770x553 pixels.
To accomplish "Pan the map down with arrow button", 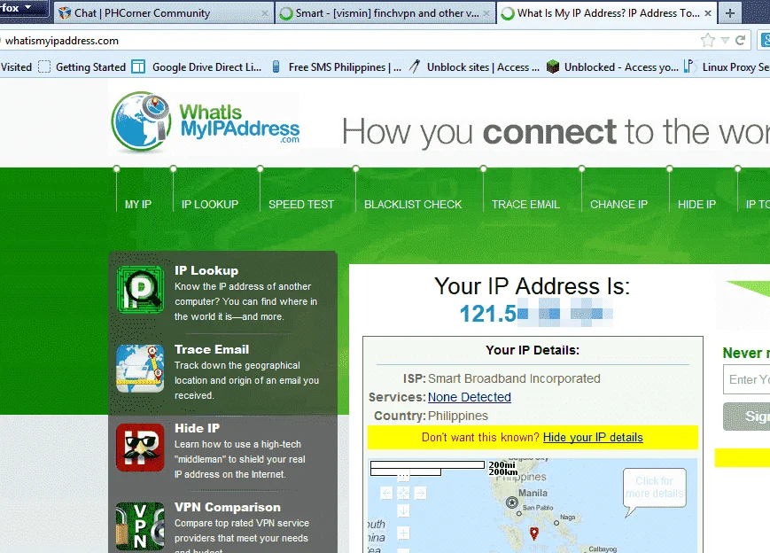I will coord(403,510).
